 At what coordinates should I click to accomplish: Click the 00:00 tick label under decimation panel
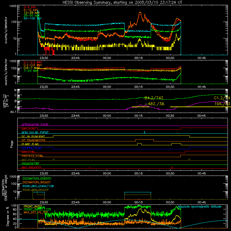[107, 202]
